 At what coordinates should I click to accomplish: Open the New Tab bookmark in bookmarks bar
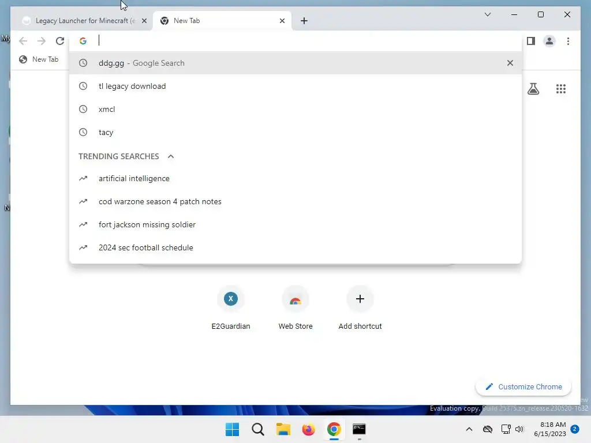39,59
